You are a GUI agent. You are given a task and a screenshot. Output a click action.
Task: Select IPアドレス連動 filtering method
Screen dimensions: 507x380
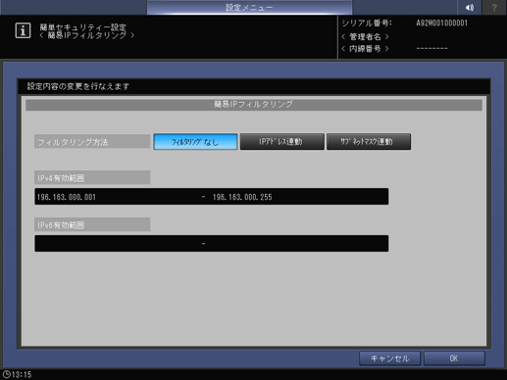[282, 142]
